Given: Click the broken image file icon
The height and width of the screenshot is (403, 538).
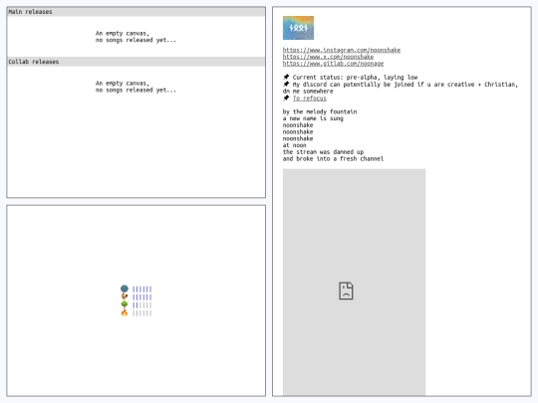Looking at the screenshot, I should click(x=346, y=291).
